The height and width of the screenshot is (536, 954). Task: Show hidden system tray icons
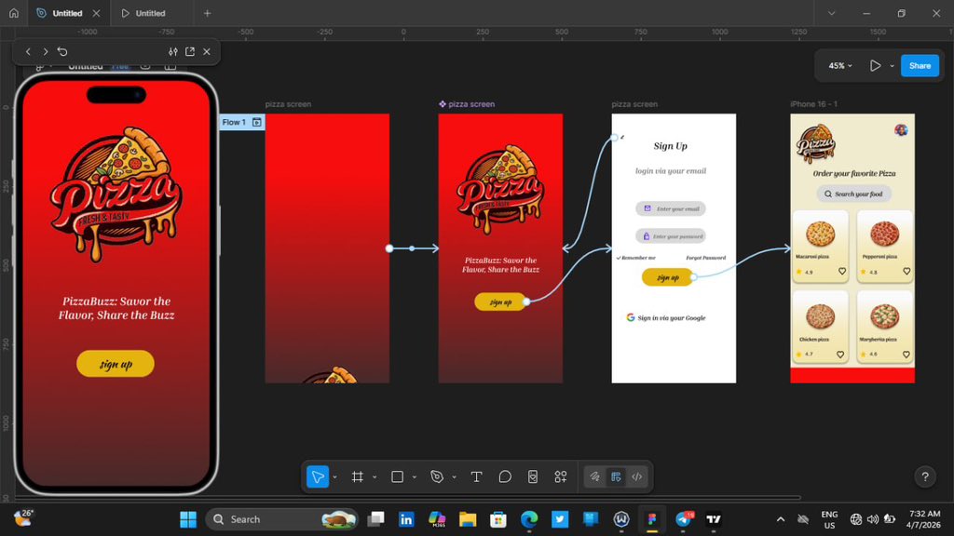pos(780,519)
